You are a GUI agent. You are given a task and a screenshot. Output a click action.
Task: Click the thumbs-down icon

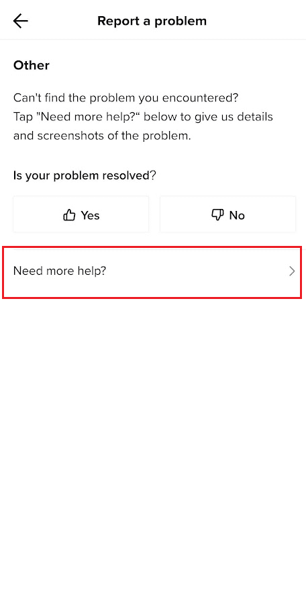click(x=217, y=216)
